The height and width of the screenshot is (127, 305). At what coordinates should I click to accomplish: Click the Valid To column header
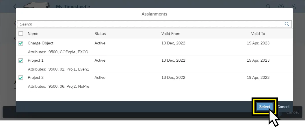tap(258, 34)
